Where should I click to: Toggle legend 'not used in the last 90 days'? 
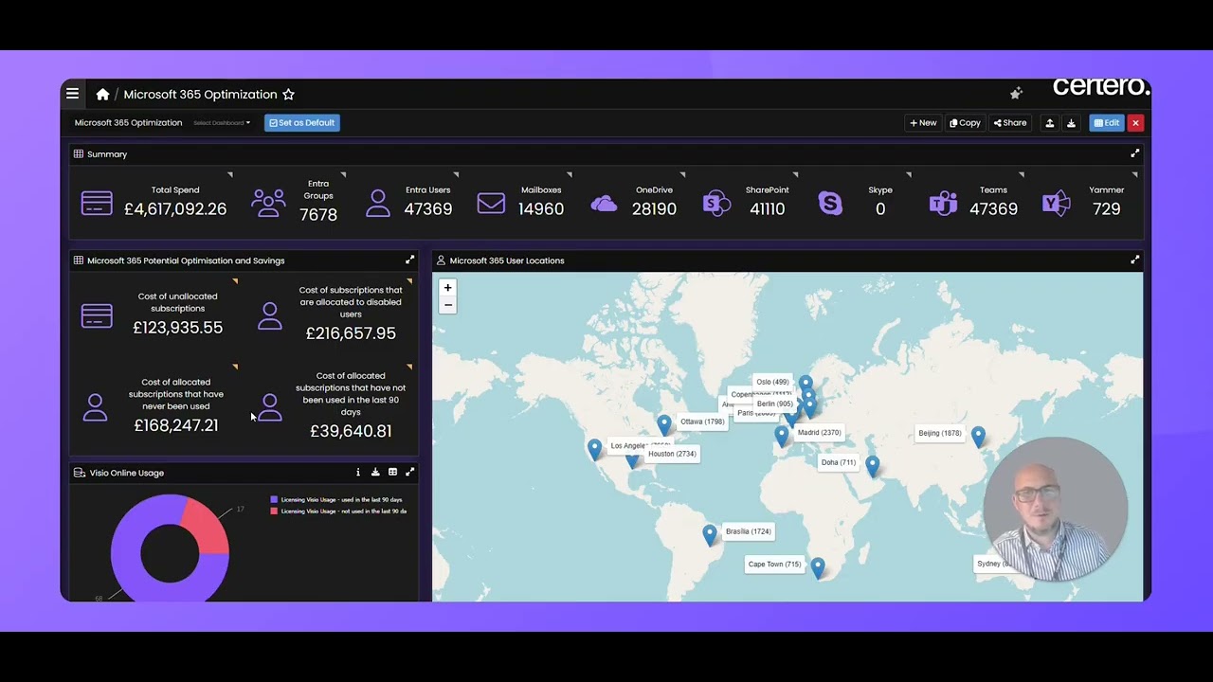click(338, 511)
